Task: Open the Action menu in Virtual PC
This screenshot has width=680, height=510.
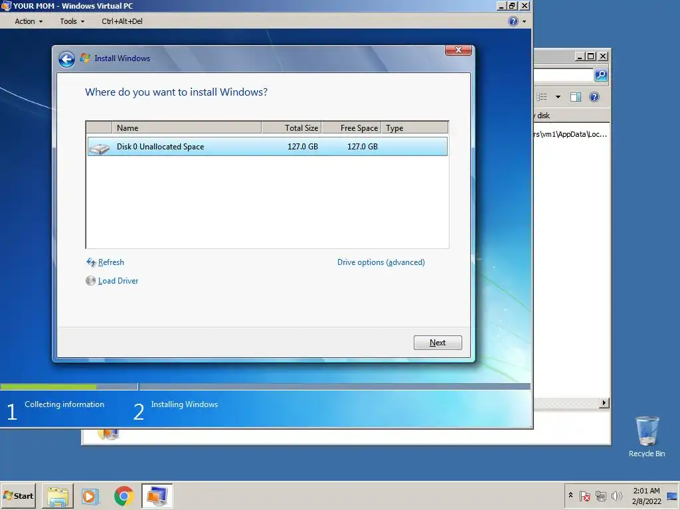Action: click(x=29, y=21)
